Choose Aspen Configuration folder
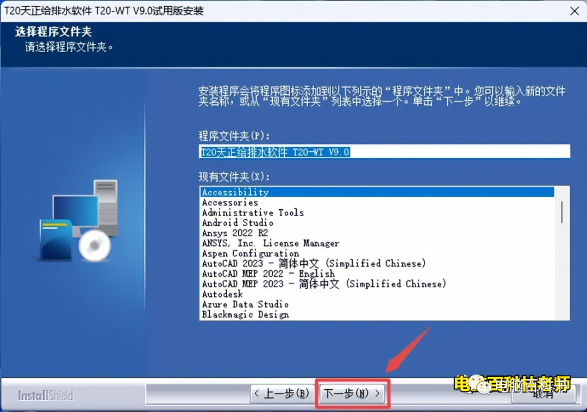Image resolution: width=587 pixels, height=412 pixels. [x=377, y=253]
